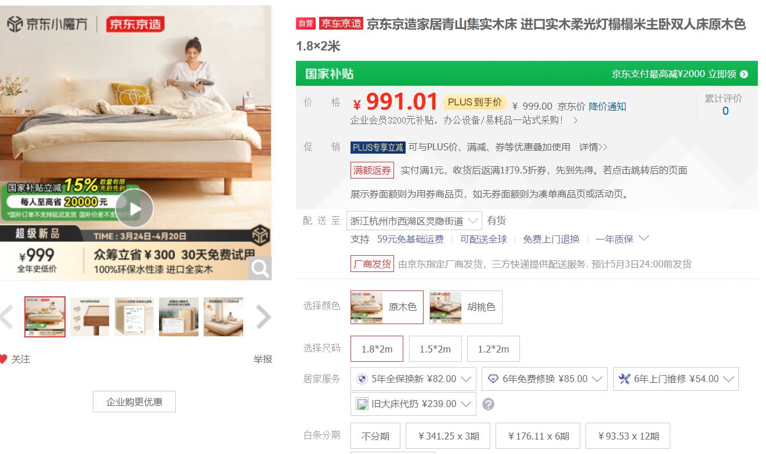Show next thumbnails with right arrow

point(263,317)
